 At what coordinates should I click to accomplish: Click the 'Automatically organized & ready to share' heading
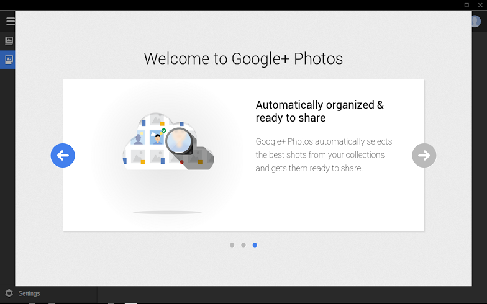[319, 111]
